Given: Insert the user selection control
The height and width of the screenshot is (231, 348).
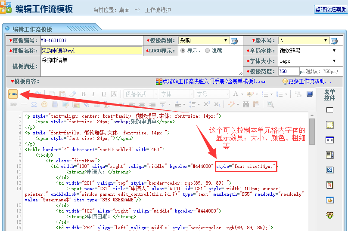Looking at the screenshot, I should pos(330,215).
